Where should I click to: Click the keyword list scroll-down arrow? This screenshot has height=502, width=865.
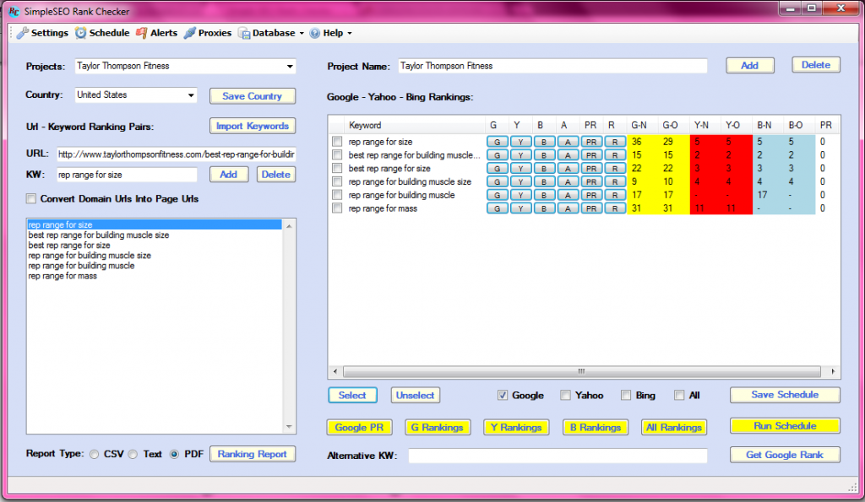(x=289, y=427)
